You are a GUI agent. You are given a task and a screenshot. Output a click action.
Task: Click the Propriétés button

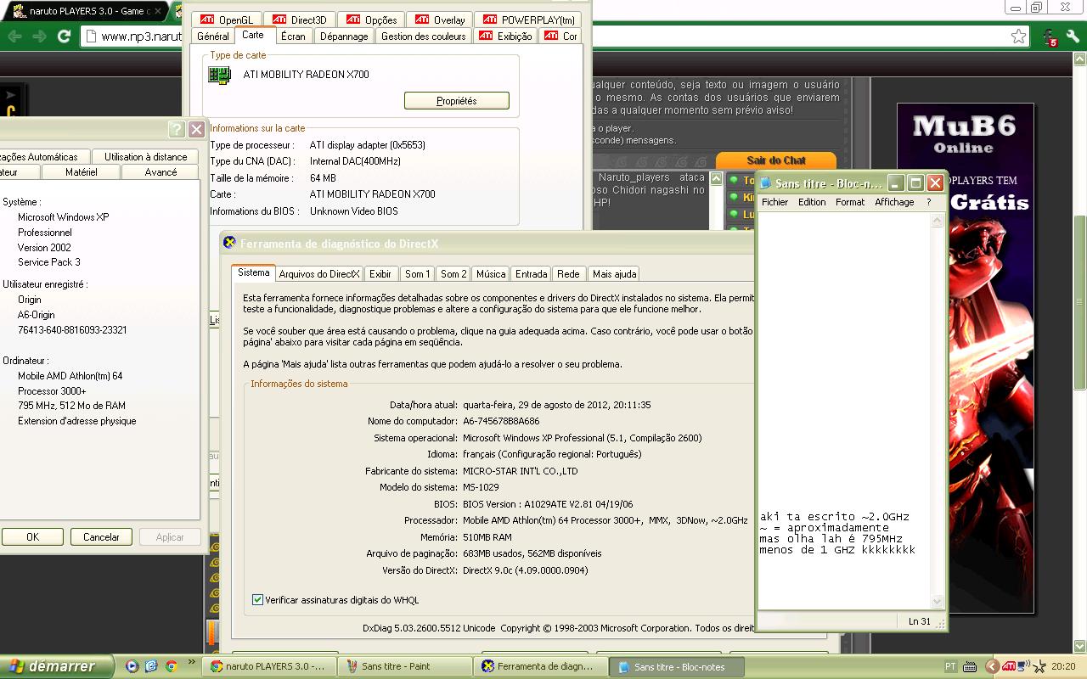(457, 101)
